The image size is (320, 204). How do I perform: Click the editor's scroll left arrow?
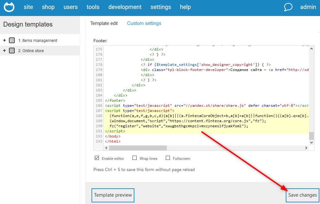106,148
